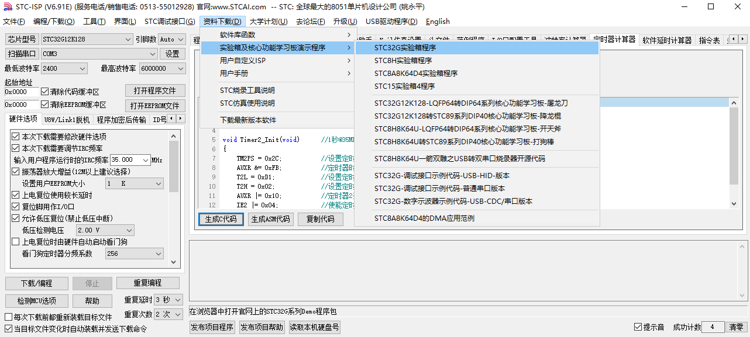This screenshot has height=337, width=750.
Task: Select STC15实验箱4程序 entry
Action: (x=477, y=86)
